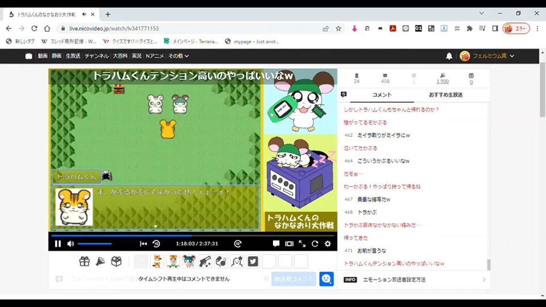Image resolution: width=546 pixels, height=307 pixels.
Task: Go to the browser home page
Action: tap(47, 28)
